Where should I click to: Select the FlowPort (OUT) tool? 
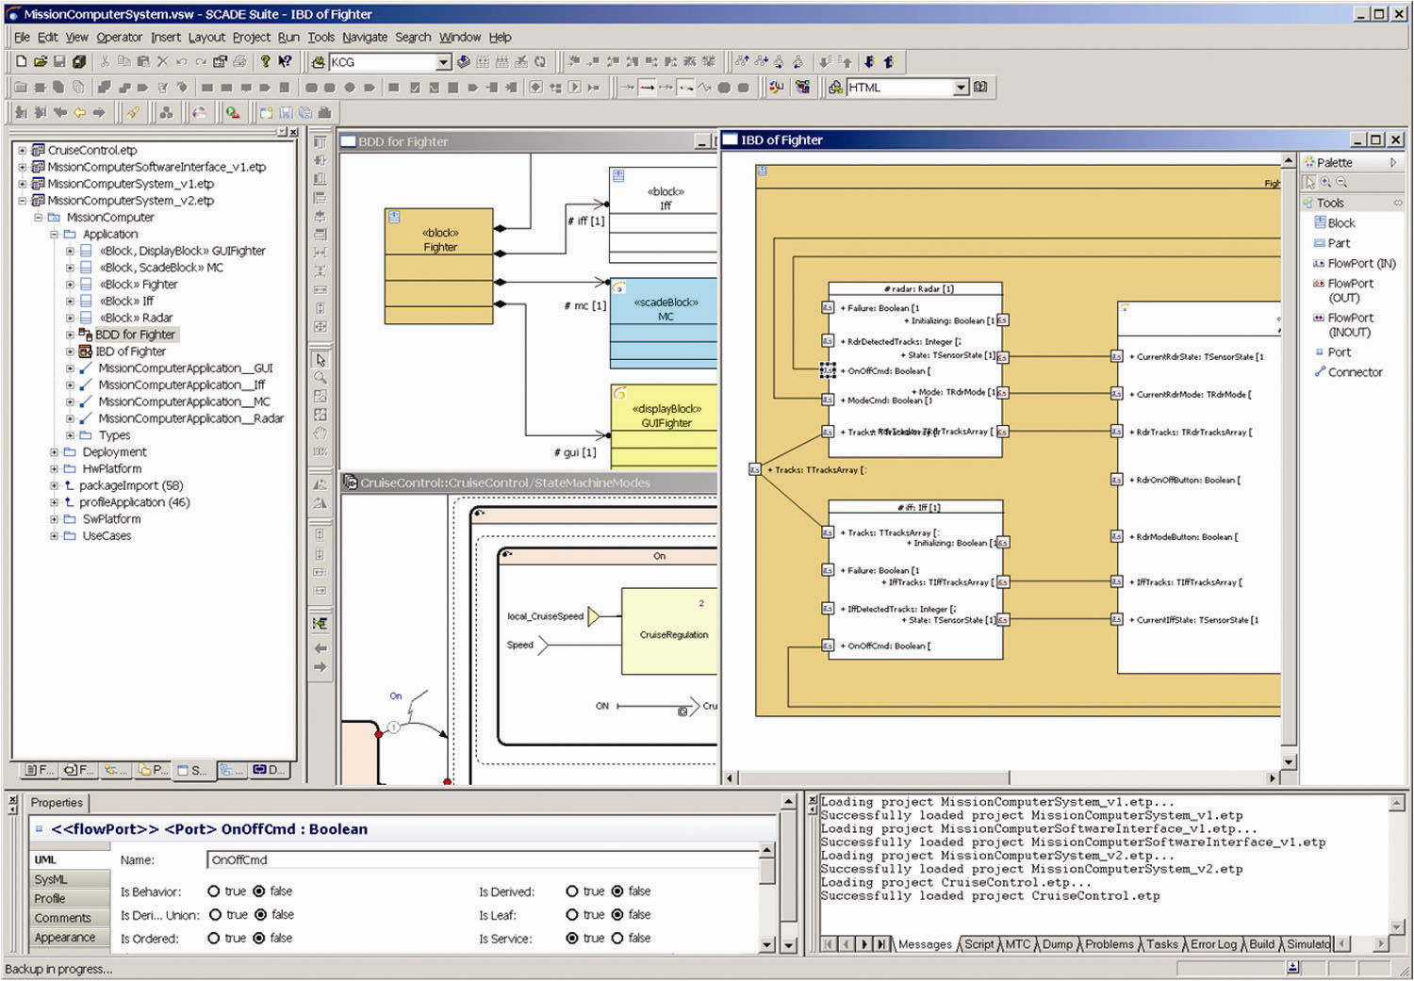tap(1343, 290)
